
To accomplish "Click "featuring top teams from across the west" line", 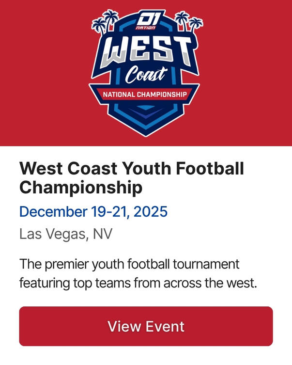I will click(138, 283).
